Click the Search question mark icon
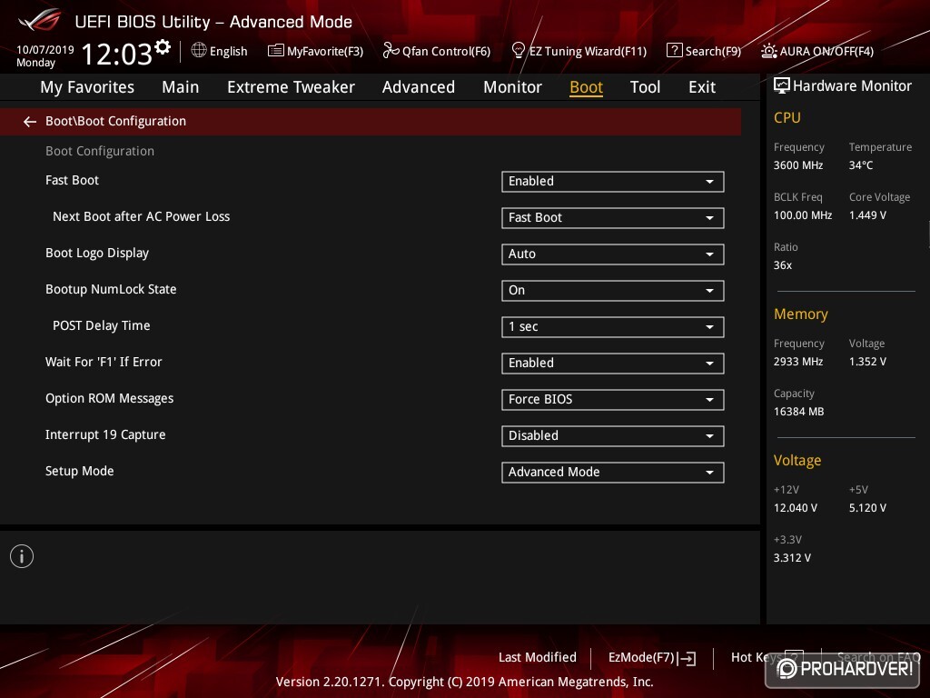930x698 pixels. (x=675, y=51)
